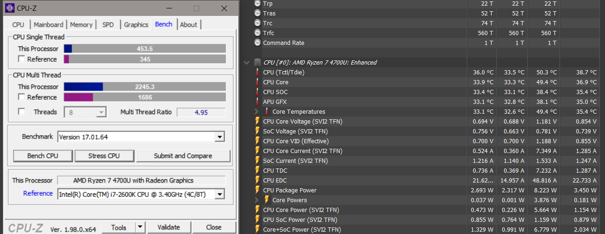Click Single Thread This Processor bar 453.5
Screen dimensions: 605x234
tap(145, 49)
